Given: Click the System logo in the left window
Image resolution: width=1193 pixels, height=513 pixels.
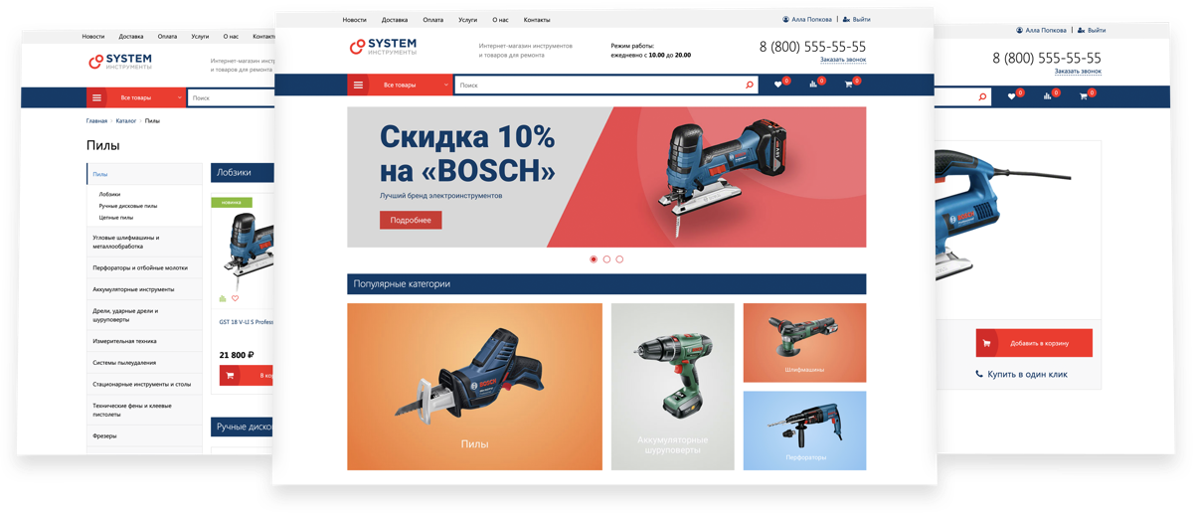Looking at the screenshot, I should tap(120, 61).
